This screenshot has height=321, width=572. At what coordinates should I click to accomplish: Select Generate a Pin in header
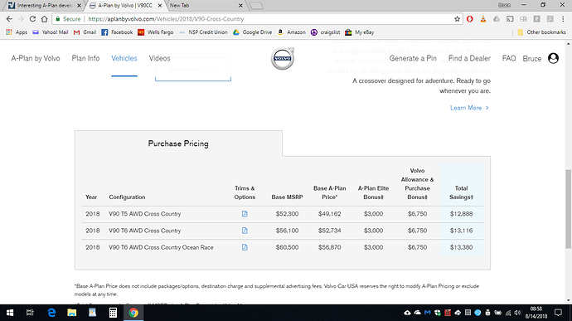pos(413,58)
